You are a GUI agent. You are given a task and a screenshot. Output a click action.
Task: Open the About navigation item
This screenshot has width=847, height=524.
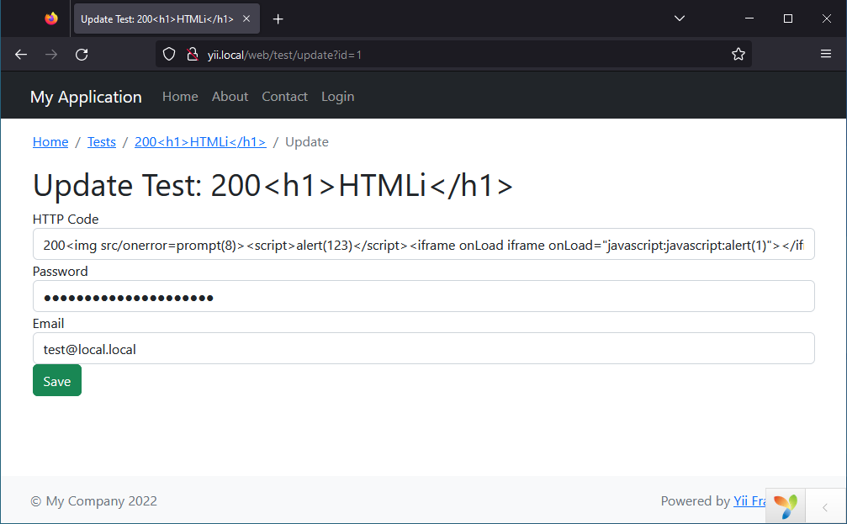[x=230, y=97]
